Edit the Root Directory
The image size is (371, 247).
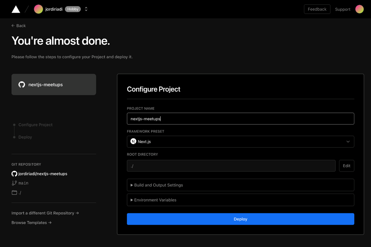347,166
